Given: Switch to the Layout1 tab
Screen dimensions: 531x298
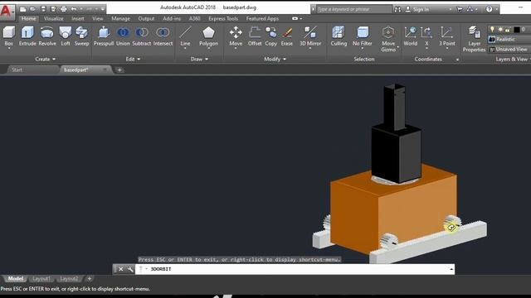Looking at the screenshot, I should [x=41, y=279].
